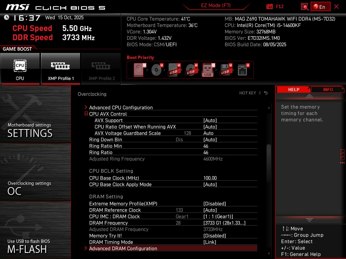The height and width of the screenshot is (259, 346).
Task: Select the optical disc boot device icon
Action: coord(157,70)
